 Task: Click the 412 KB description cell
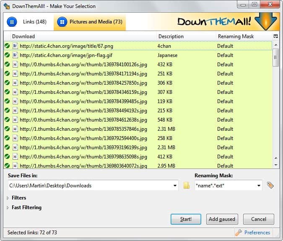point(165,157)
